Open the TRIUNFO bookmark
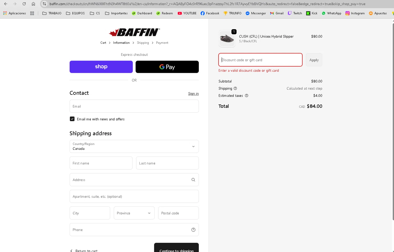Image resolution: width=394 pixels, height=252 pixels. pos(232,13)
